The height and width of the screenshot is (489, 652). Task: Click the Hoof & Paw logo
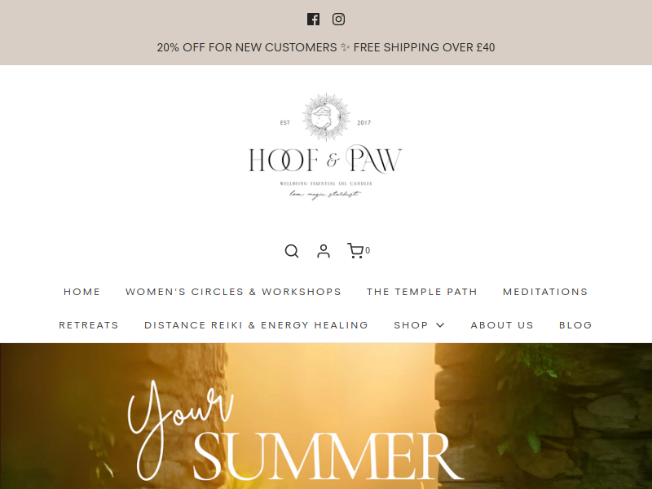click(325, 147)
